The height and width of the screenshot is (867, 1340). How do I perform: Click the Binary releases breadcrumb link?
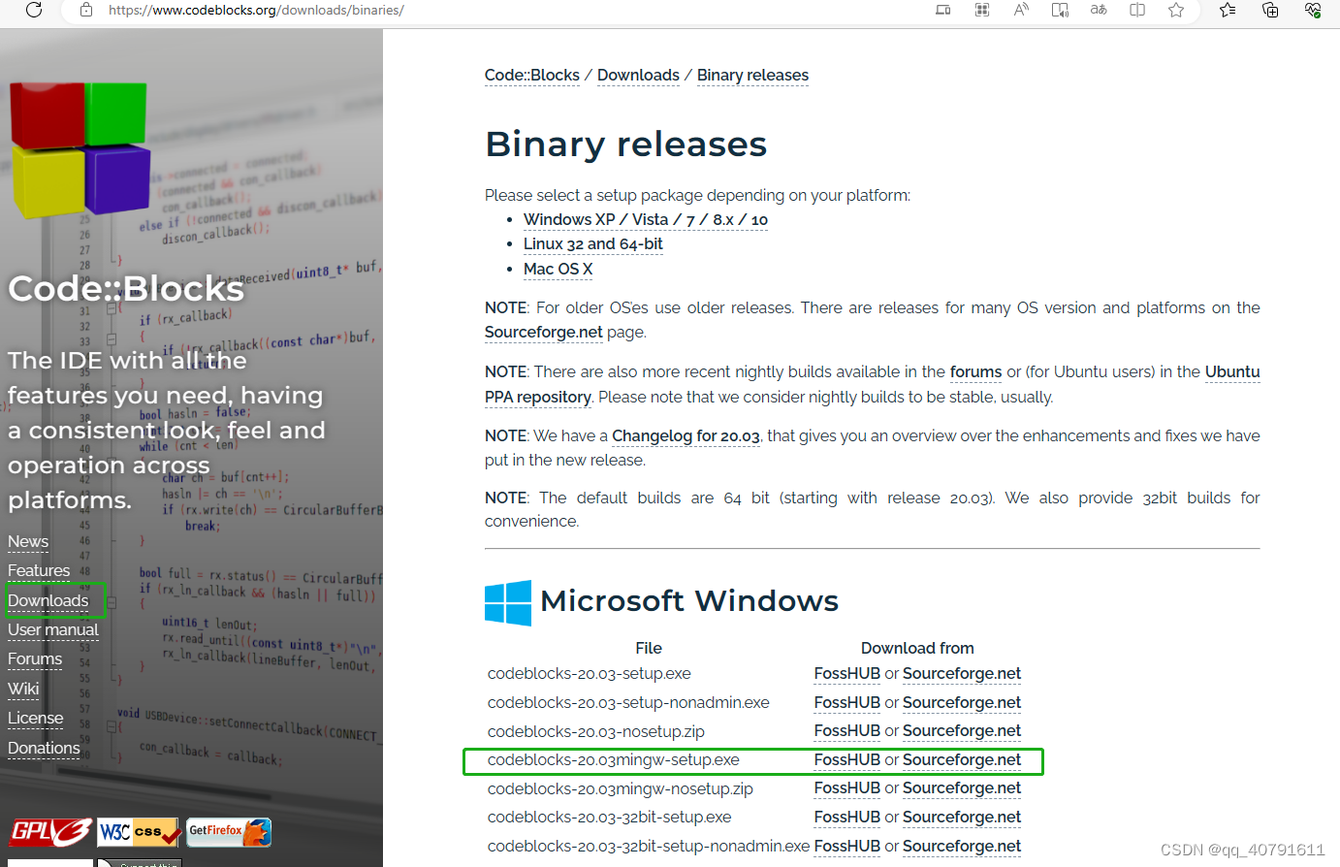(752, 75)
